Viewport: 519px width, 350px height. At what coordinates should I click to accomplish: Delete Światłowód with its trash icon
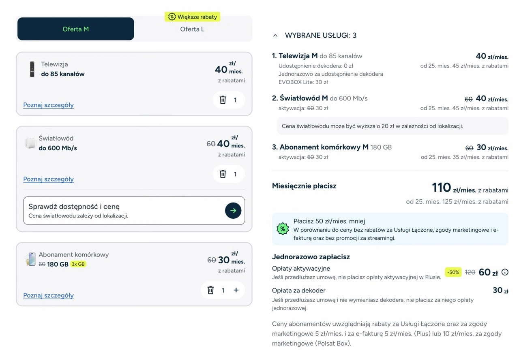[x=223, y=174]
